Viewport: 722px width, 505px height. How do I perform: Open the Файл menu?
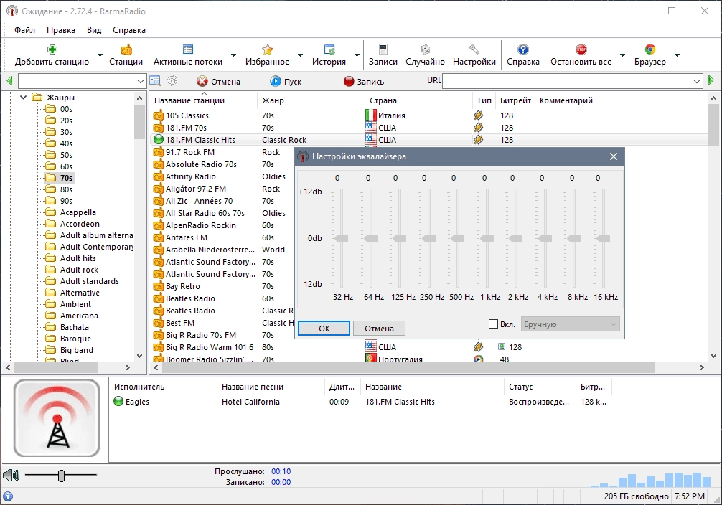click(x=24, y=30)
